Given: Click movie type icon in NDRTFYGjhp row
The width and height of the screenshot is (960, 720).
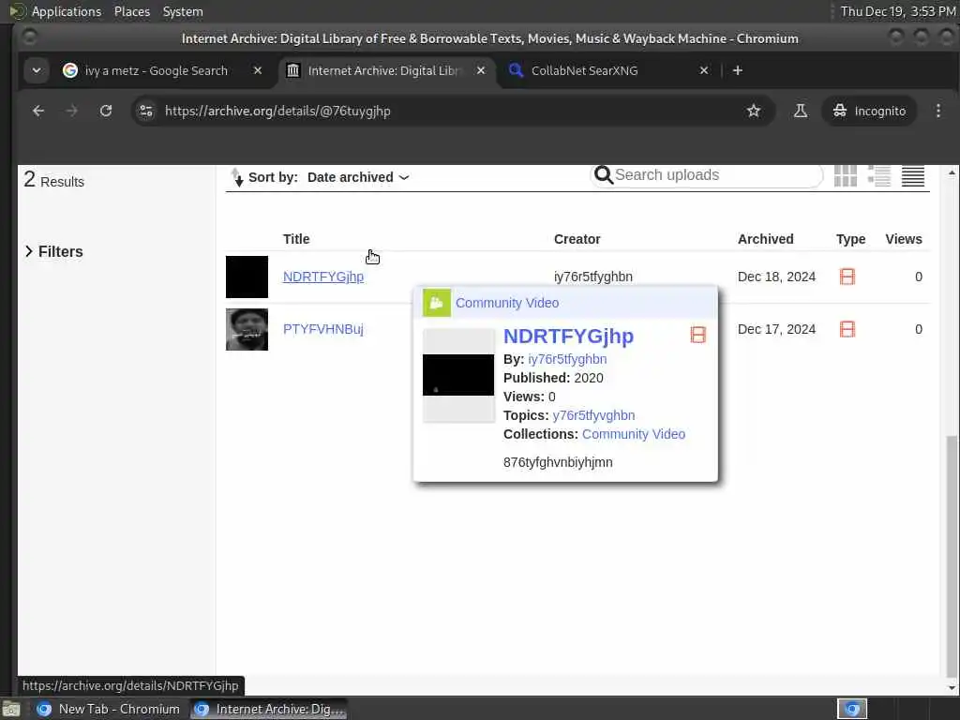Looking at the screenshot, I should [847, 277].
